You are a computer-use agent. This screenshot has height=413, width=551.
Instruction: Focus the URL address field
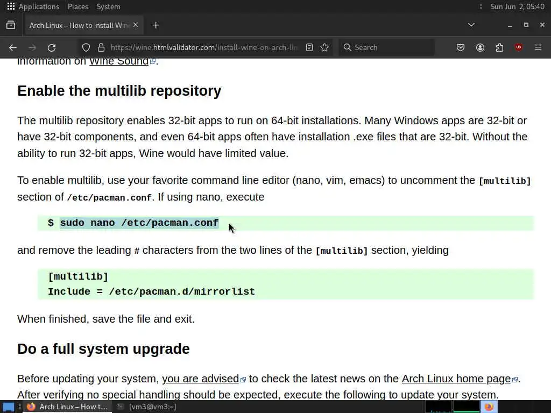[204, 47]
